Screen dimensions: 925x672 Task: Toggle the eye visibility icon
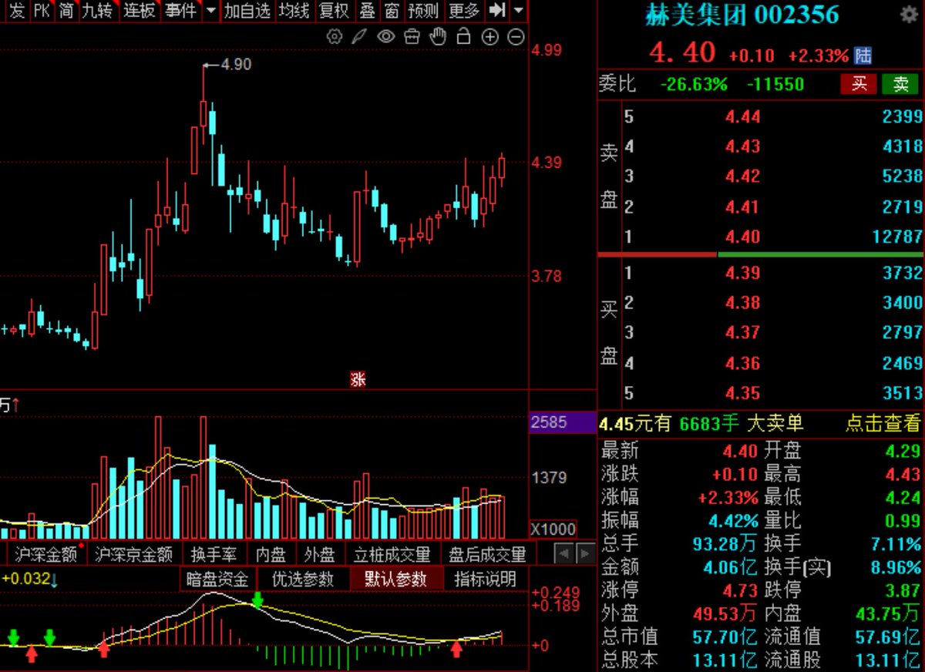click(x=385, y=36)
